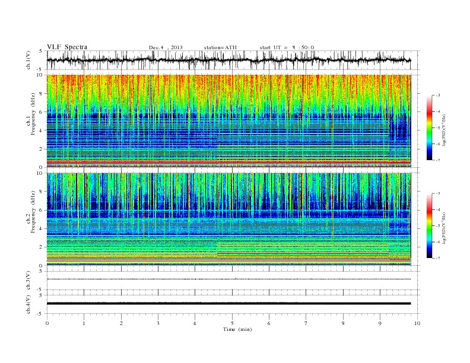This screenshot has width=470, height=363.
Task: Click the "-3" tick on ch.1 colorbar
Action: [x=437, y=95]
